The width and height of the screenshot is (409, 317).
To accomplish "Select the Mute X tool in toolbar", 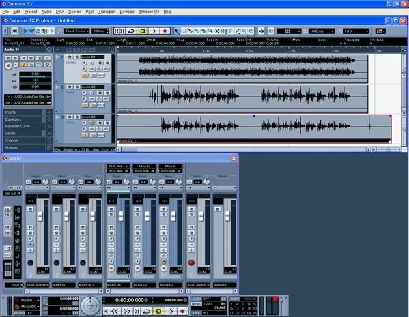I will coord(217,31).
